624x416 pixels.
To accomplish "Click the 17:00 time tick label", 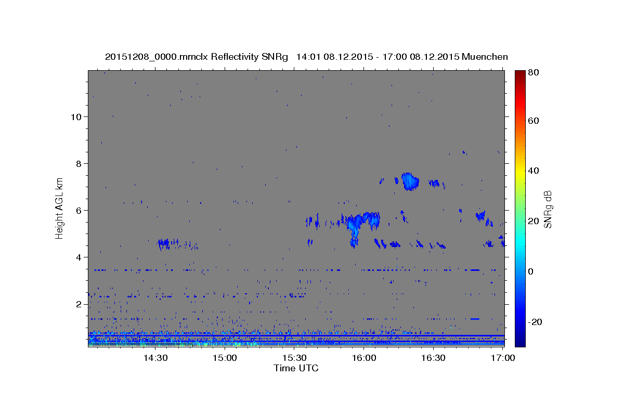I will (503, 358).
